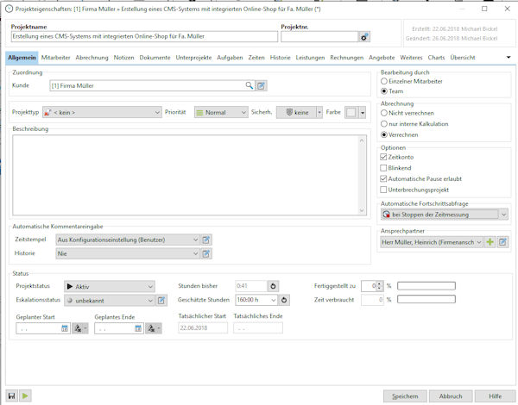Click into the Beschreibung text area
This screenshot has width=518, height=405.
point(184,172)
